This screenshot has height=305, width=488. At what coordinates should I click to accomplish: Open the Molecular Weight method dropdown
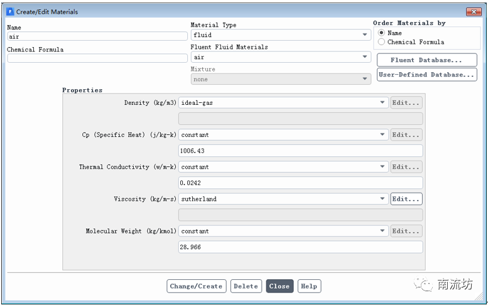pos(283,231)
